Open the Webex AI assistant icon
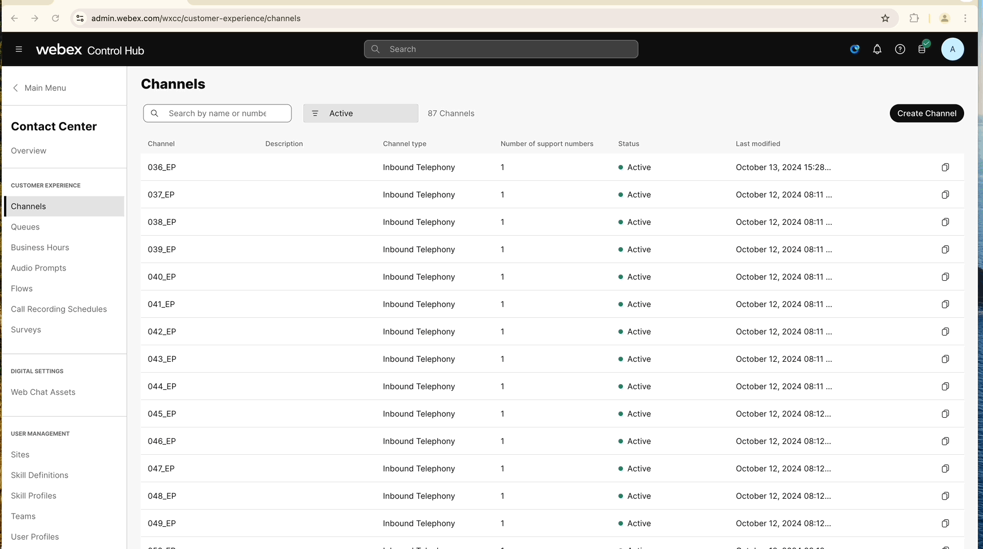The height and width of the screenshot is (549, 983). pos(854,50)
